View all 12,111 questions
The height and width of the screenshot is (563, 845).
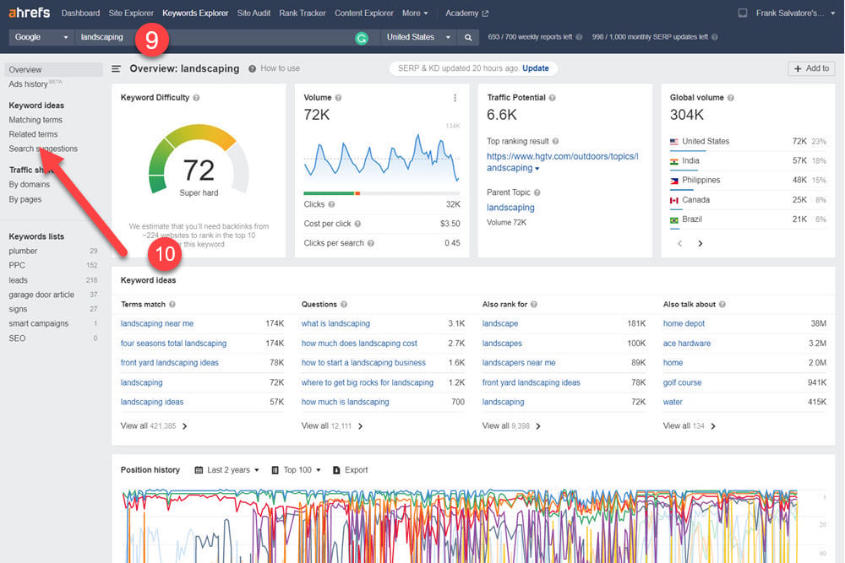[x=332, y=425]
